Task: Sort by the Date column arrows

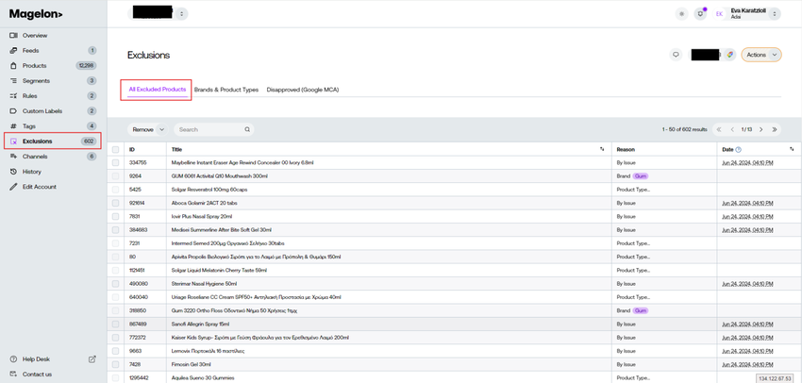Action: (x=792, y=149)
